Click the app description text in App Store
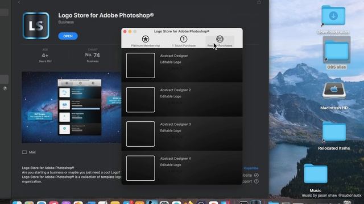The image size is (364, 204). click(x=72, y=175)
